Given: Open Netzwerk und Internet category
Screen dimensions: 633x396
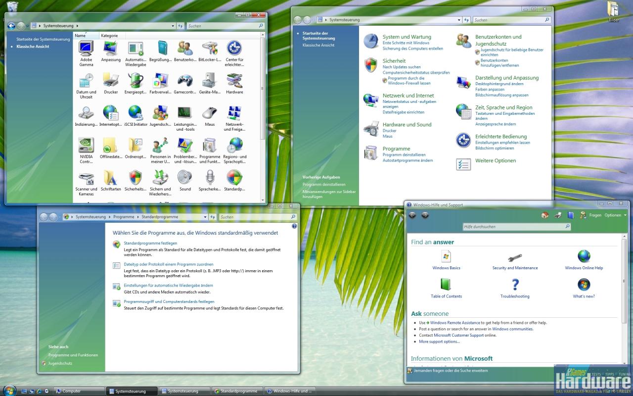Looking at the screenshot, I should click(x=408, y=96).
